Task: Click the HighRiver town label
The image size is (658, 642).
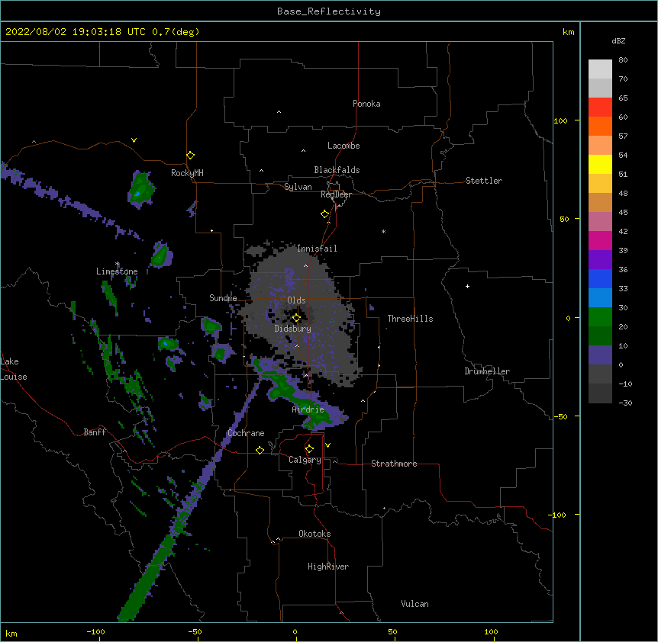Action: coord(328,567)
